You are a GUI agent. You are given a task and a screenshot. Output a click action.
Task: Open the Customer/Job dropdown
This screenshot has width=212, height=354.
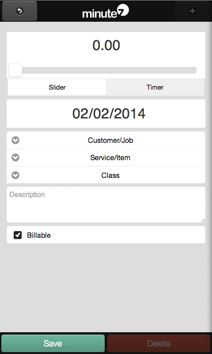point(106,140)
